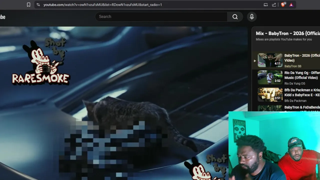Viewport: 320px width, 180px height.
Task: Play the Bfb Da Packman thumbnail, 3:51
Action: pos(270,94)
